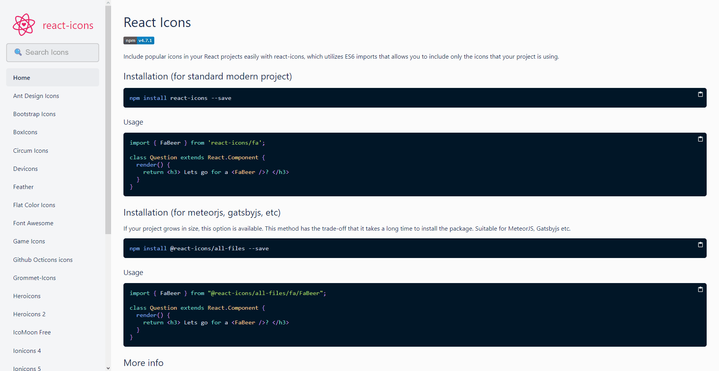The image size is (719, 371).
Task: Open Ant Design Icons set
Action: (36, 96)
